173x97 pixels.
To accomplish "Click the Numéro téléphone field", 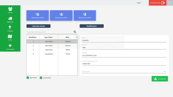I will click(124, 64).
